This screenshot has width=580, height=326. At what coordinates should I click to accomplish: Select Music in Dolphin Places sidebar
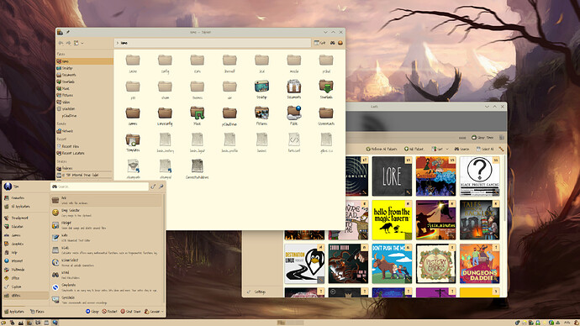point(85,88)
